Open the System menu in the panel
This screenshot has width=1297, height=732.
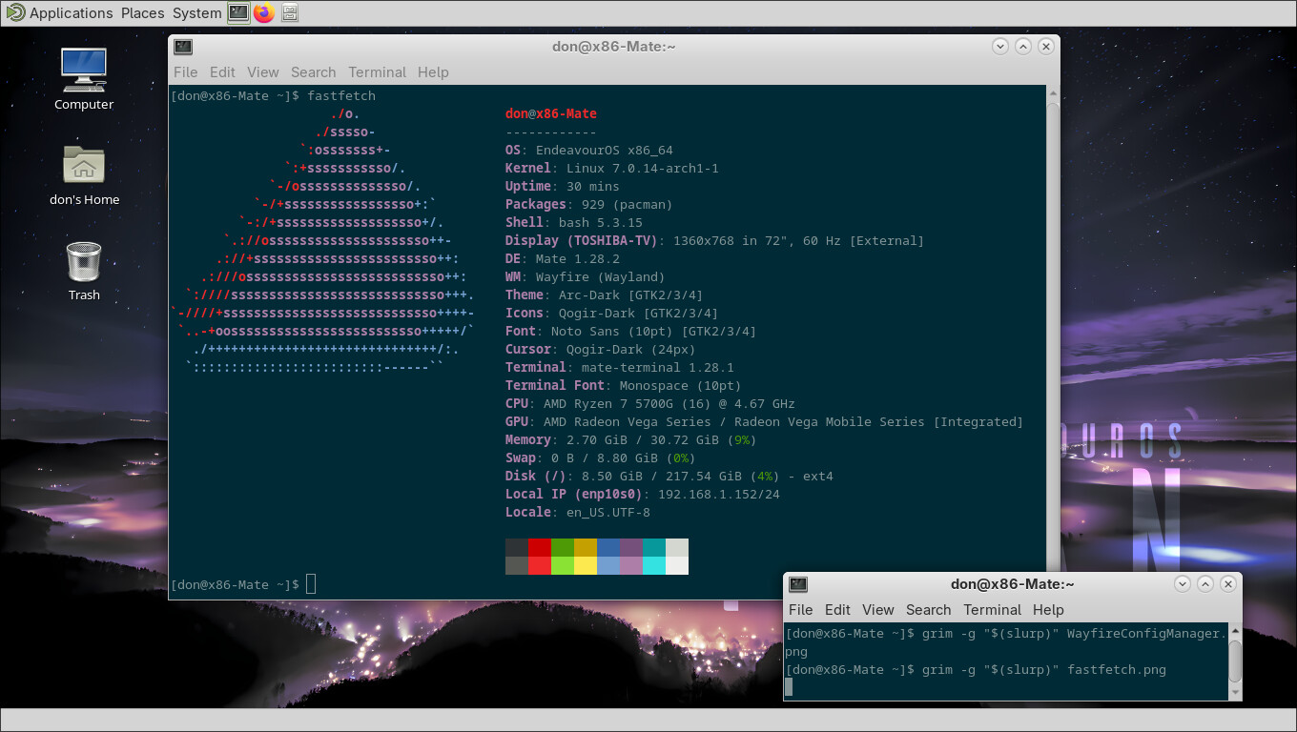click(197, 13)
